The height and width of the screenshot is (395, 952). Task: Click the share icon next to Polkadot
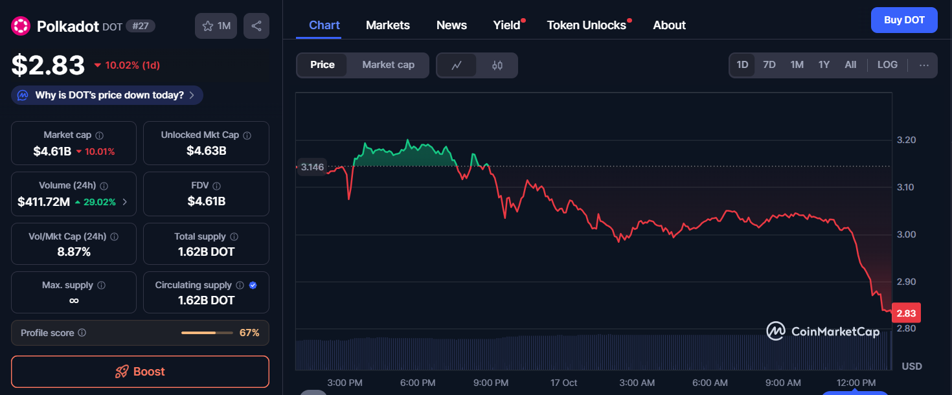pyautogui.click(x=256, y=25)
